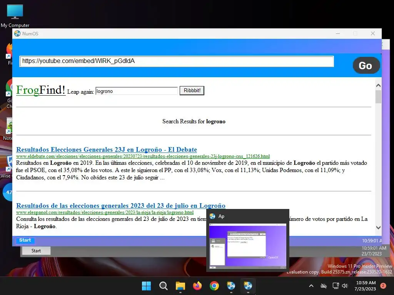Open the taskbar clock showing 10:59 AM
The image size is (394, 295).
366,286
